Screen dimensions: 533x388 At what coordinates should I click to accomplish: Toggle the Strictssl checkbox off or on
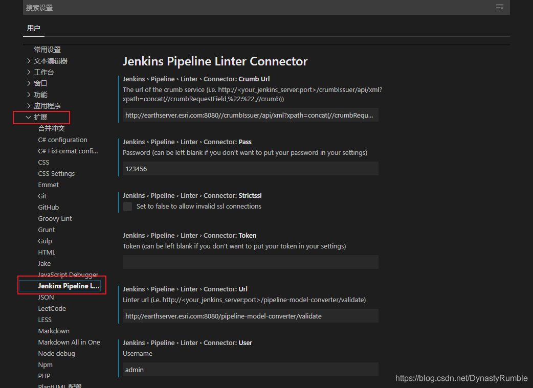coord(127,206)
